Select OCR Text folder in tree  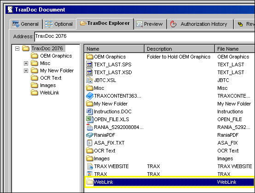coord(51,78)
